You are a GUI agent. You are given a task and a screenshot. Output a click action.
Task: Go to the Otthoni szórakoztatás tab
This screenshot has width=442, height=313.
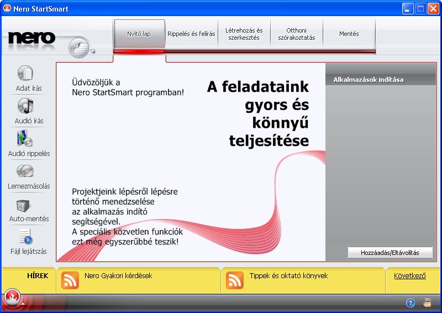[x=296, y=34]
